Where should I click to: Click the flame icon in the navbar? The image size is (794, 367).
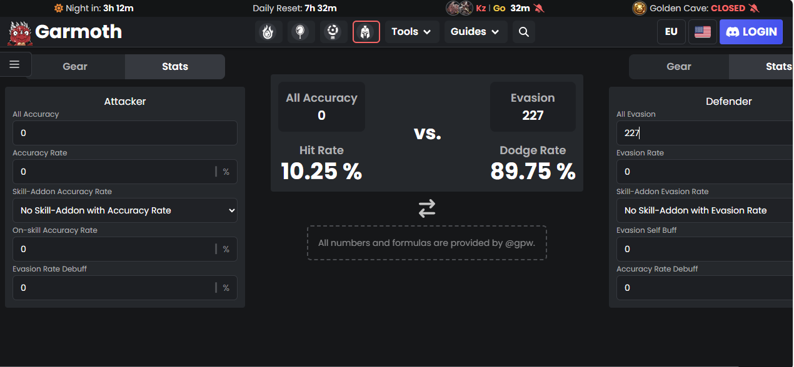click(269, 32)
